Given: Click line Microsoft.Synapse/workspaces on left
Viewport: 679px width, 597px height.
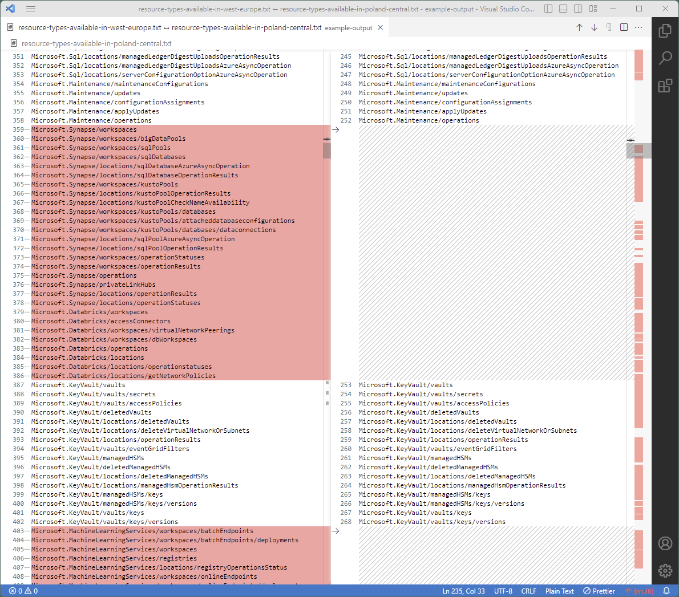Looking at the screenshot, I should point(83,130).
